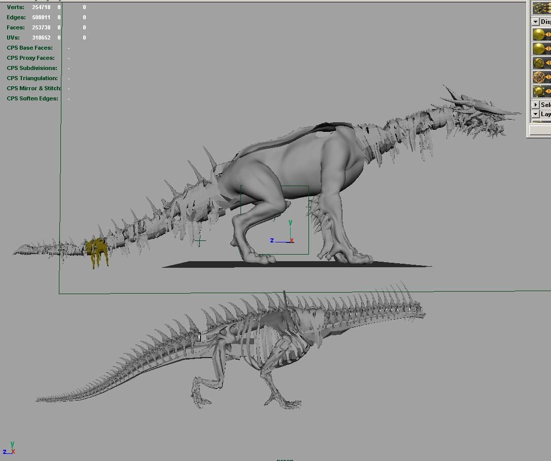Toggle orange arrows beside the wireframe sphere icon
The image size is (551, 461).
(548, 77)
